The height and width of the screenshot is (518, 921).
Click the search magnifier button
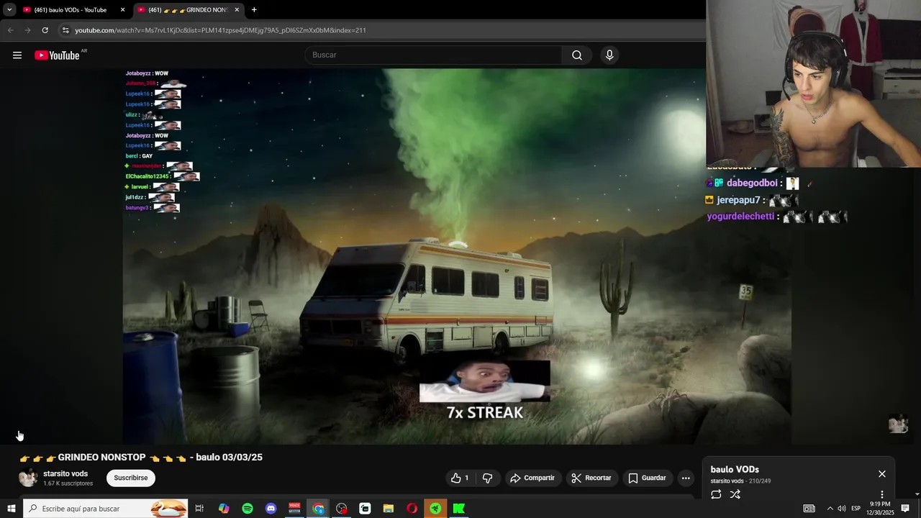click(x=577, y=55)
